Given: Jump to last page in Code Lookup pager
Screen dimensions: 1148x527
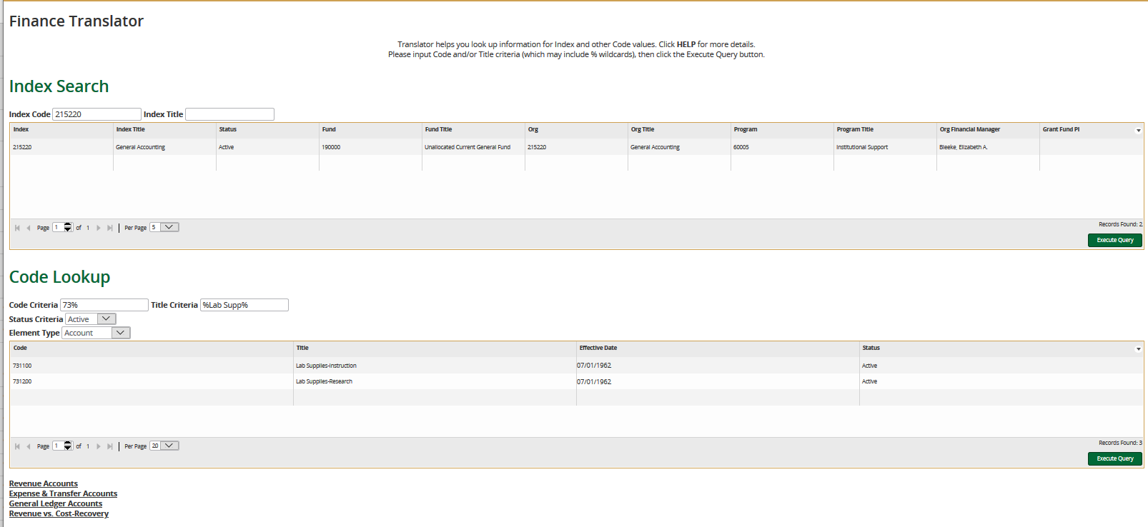Looking at the screenshot, I should point(109,446).
